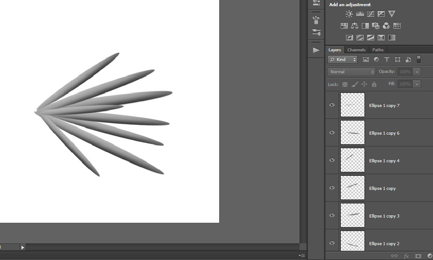Open the Kind filter dropdown
The height and width of the screenshot is (260, 433).
click(343, 60)
